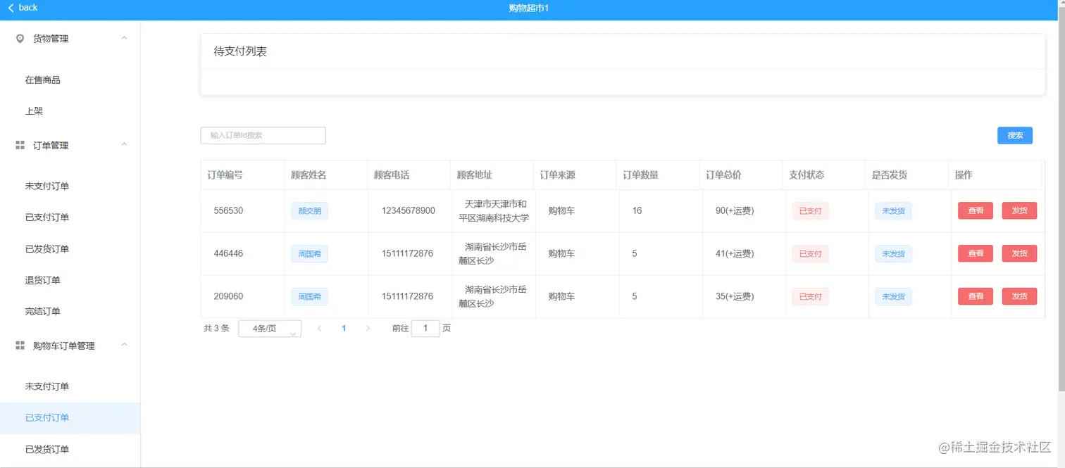Collapse the 货物管理 menu chevron
Viewport: 1065px width, 468px height.
pos(125,38)
